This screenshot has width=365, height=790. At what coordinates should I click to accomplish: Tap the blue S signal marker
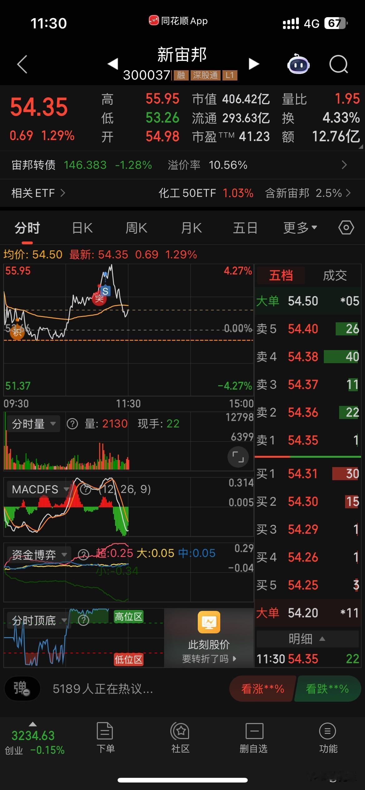[105, 291]
